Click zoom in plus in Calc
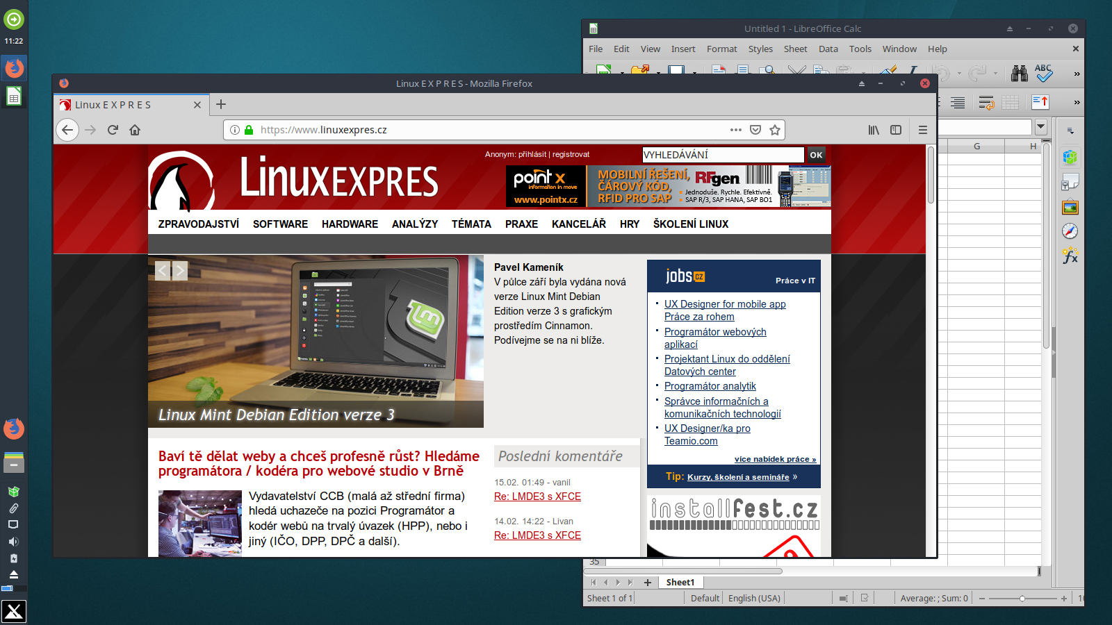1112x625 pixels. coord(1063,598)
